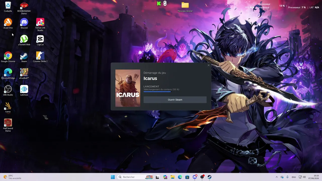The width and height of the screenshot is (322, 181).
Task: Open the Copilot app in the taskbar
Action: 165,177
